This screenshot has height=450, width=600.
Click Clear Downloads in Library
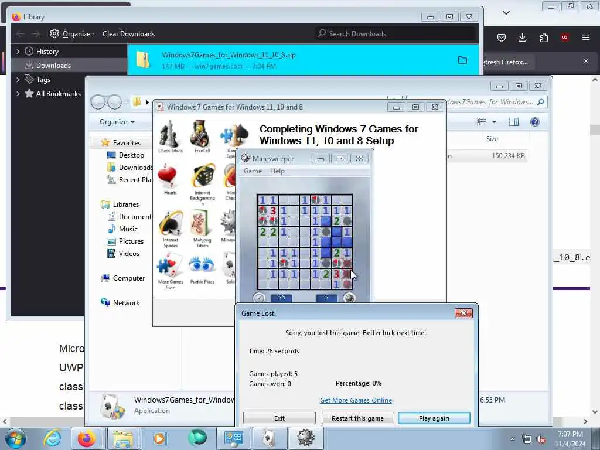[x=128, y=33]
